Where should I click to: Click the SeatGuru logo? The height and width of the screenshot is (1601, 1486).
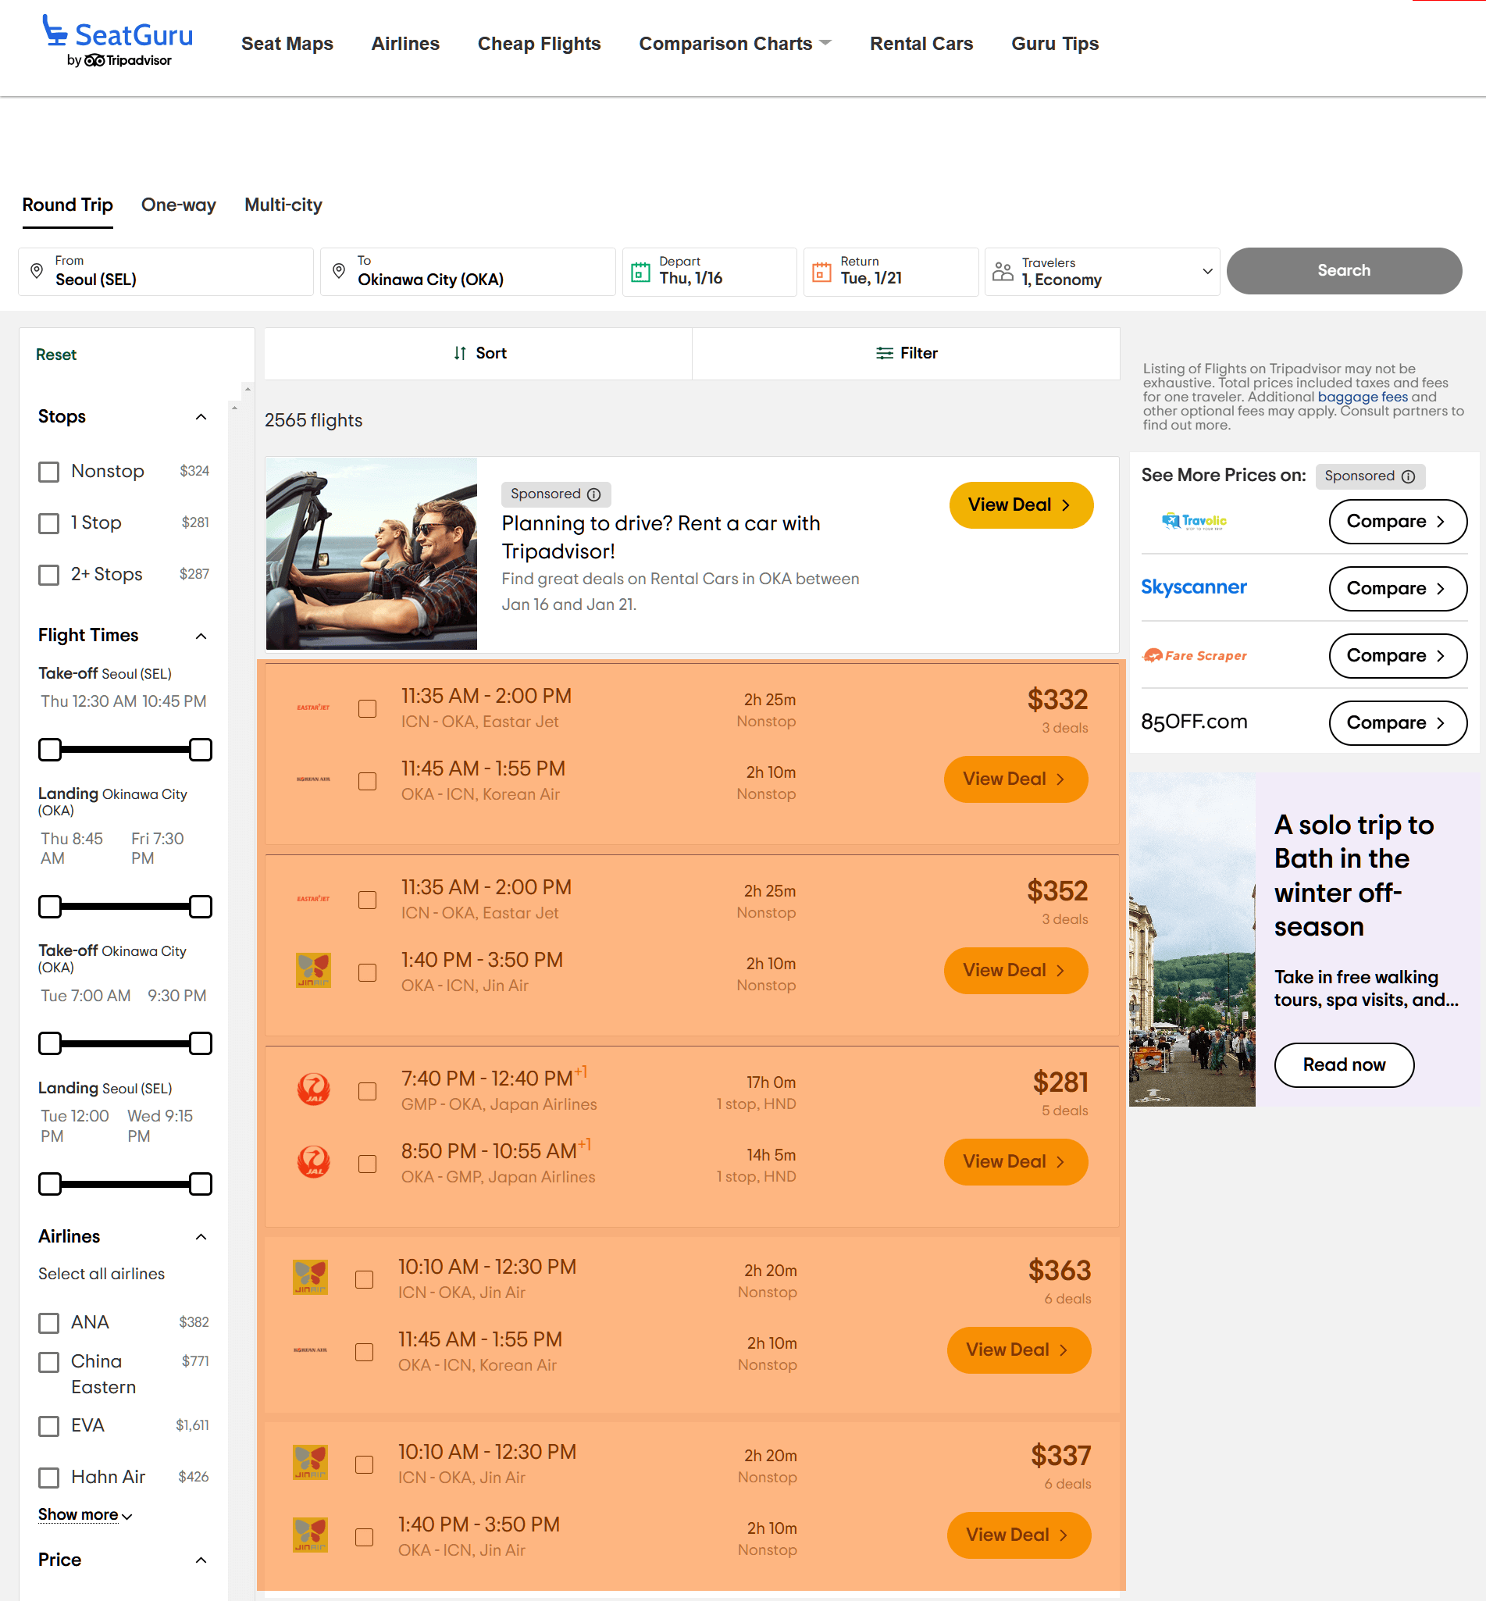pyautogui.click(x=117, y=41)
